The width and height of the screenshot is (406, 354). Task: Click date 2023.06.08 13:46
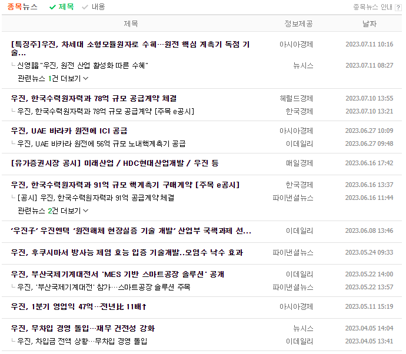point(370,231)
